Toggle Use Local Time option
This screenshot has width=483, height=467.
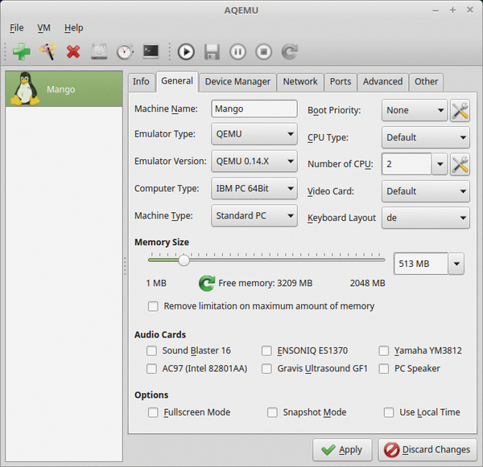pos(389,412)
